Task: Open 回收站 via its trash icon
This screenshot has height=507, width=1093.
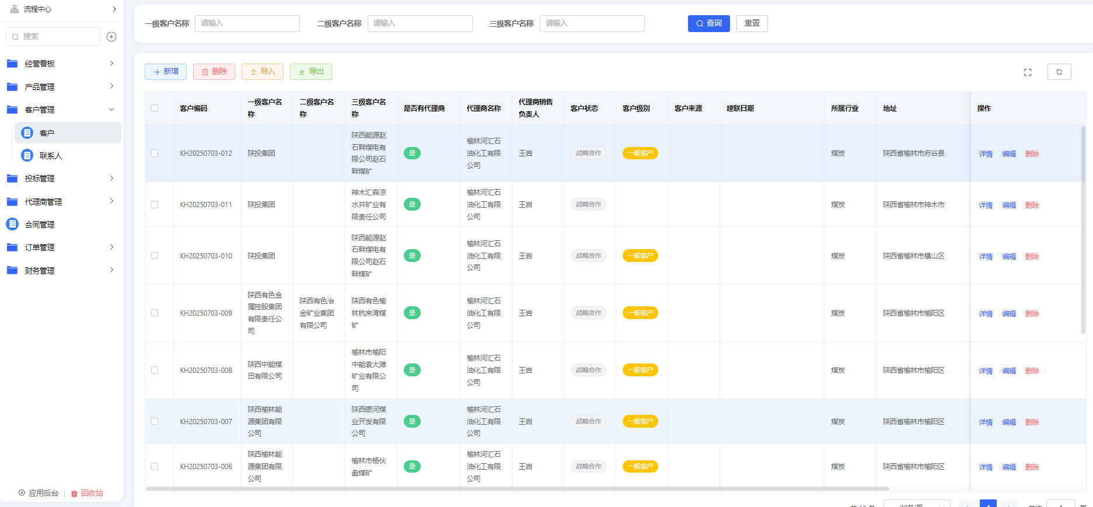Action: 74,494
